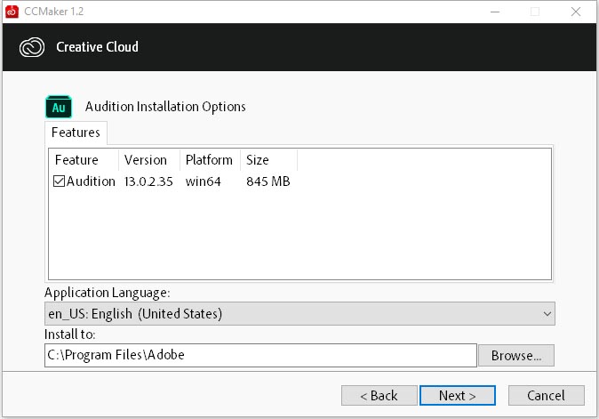Image resolution: width=599 pixels, height=419 pixels.
Task: Click the Install to path field
Action: pyautogui.click(x=260, y=355)
